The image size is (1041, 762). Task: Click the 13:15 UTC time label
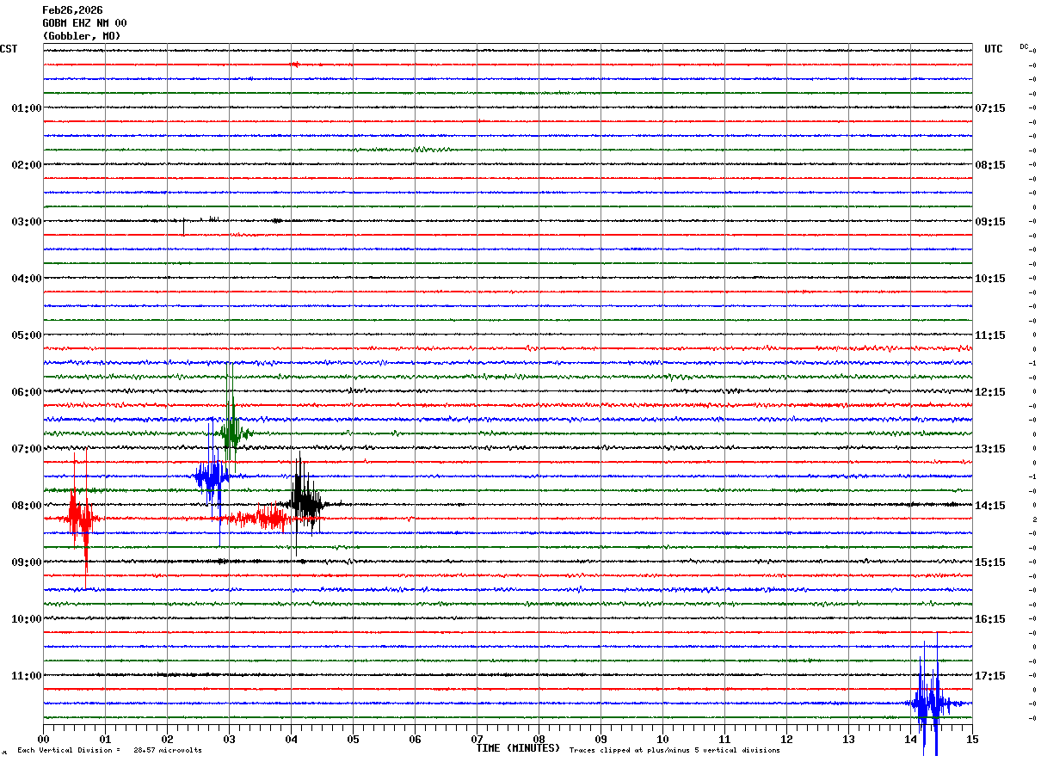tap(990, 449)
